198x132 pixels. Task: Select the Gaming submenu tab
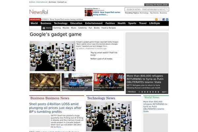(57, 28)
